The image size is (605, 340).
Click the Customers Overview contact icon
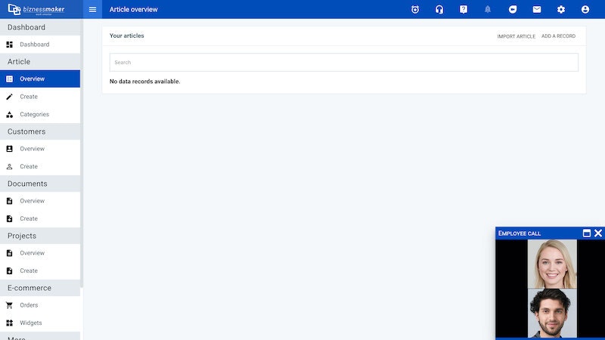click(10, 148)
